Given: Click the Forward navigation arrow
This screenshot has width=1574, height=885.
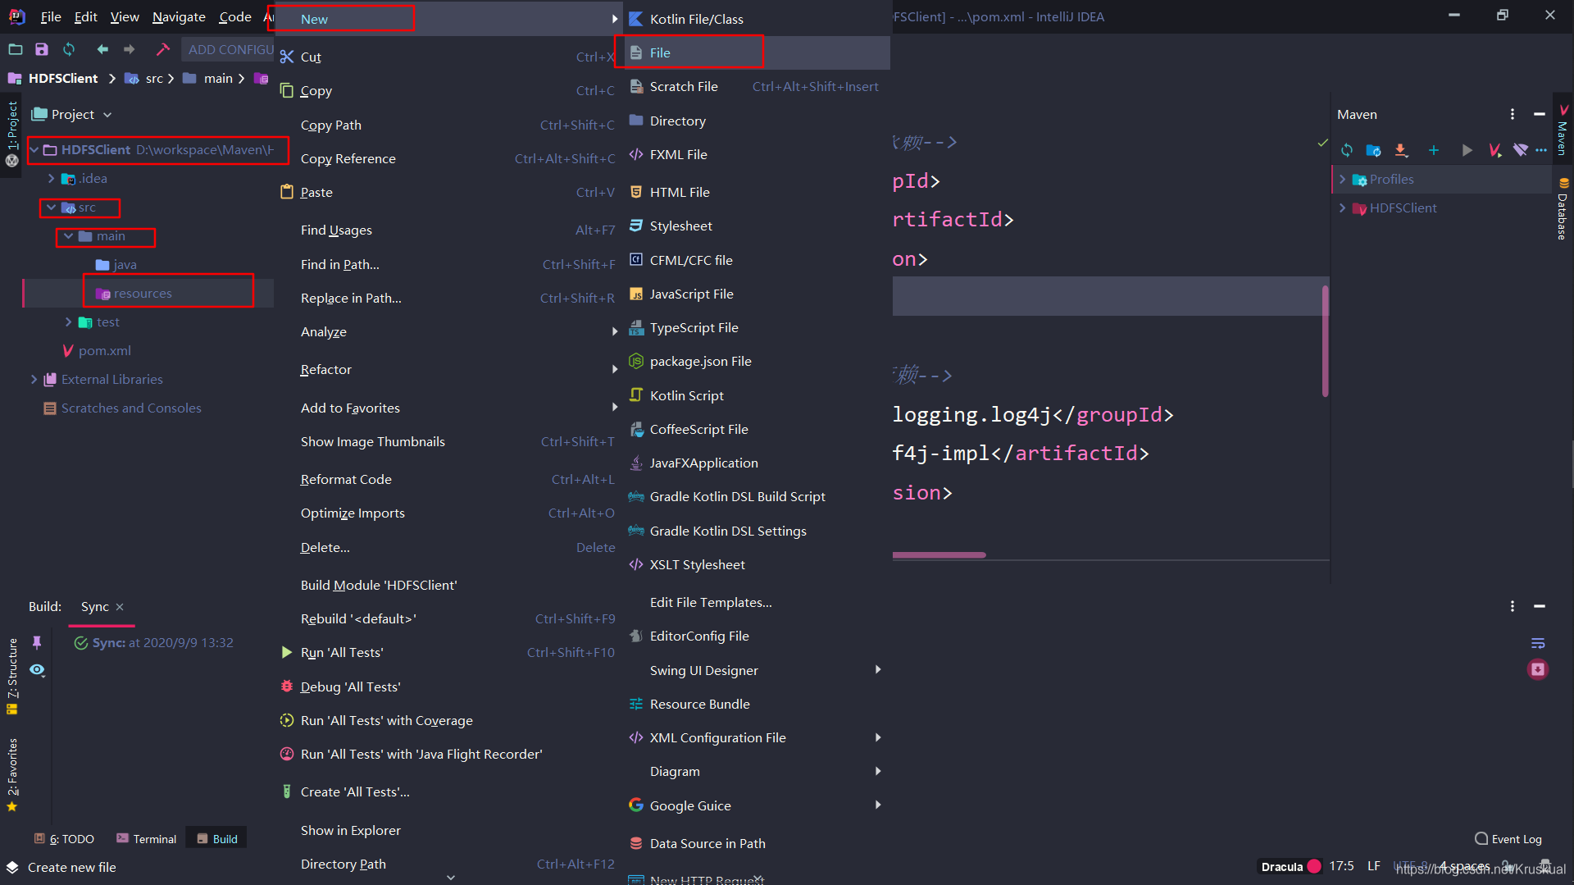Looking at the screenshot, I should click(x=130, y=49).
